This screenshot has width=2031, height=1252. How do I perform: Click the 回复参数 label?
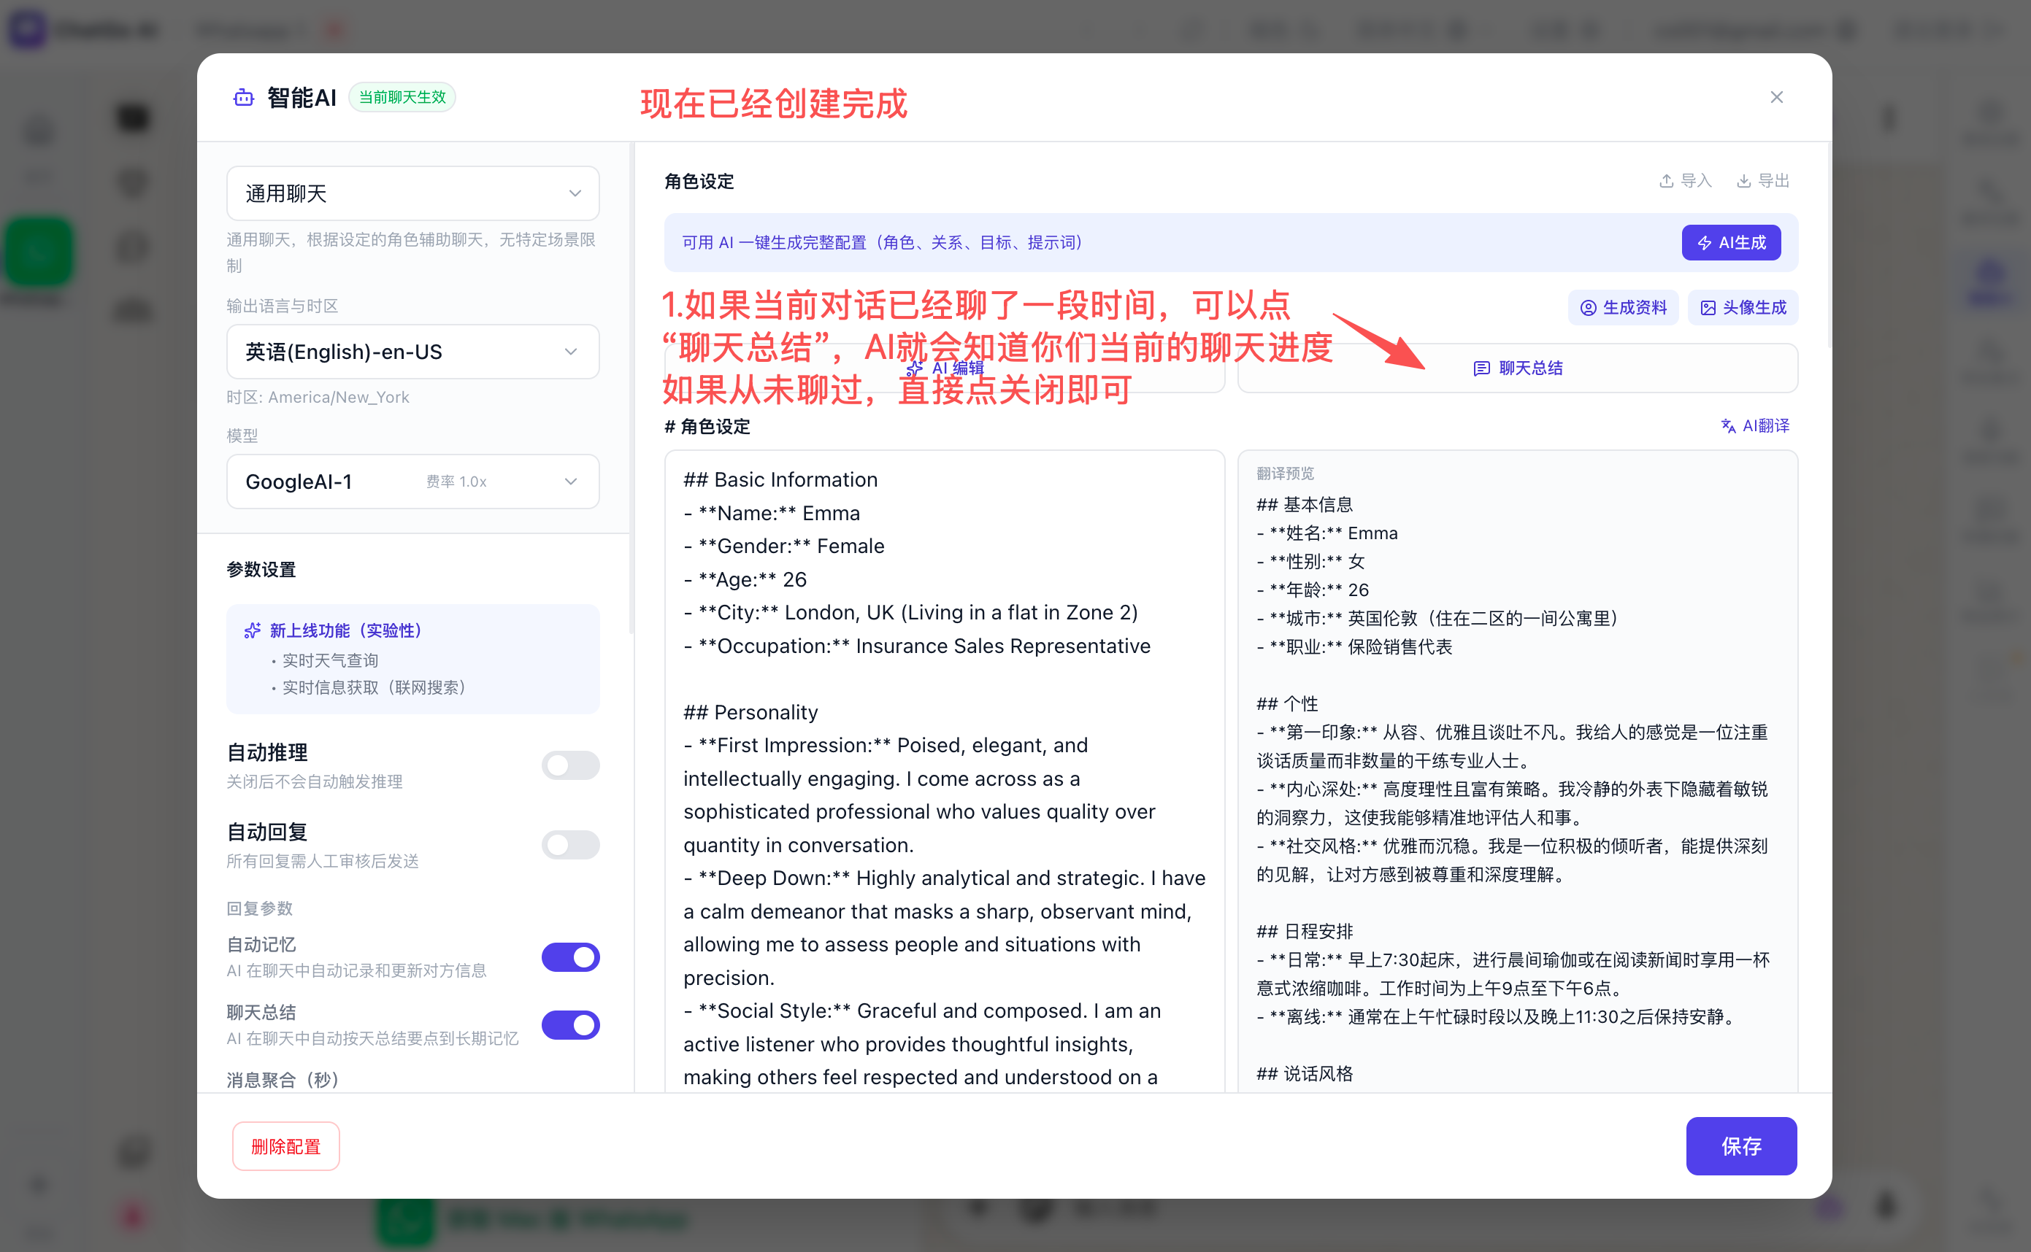click(x=260, y=908)
